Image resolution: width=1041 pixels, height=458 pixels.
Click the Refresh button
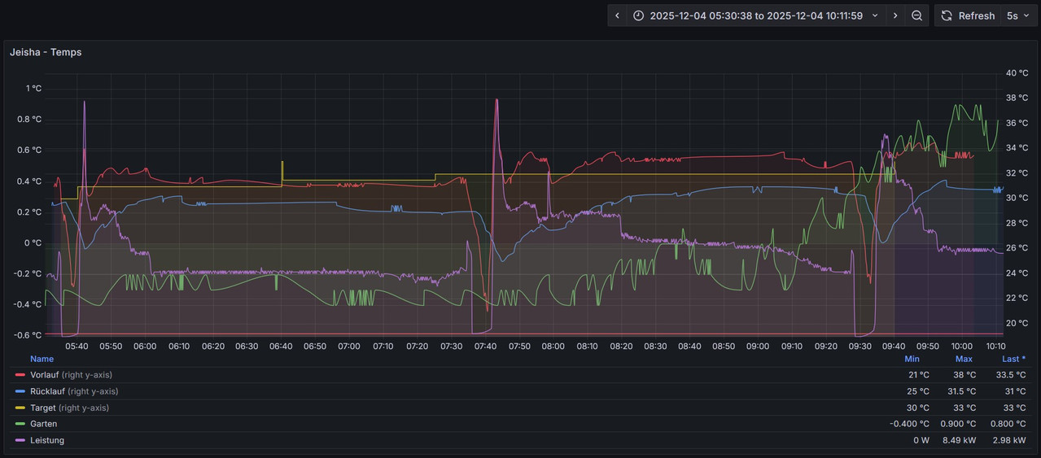coord(968,15)
